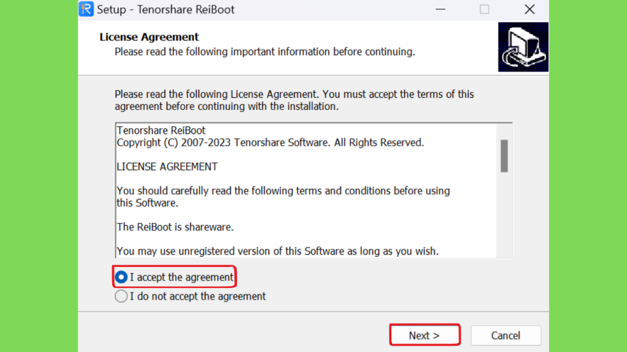
Task: Click "The ReiBoot is shareware." line
Action: pos(175,227)
